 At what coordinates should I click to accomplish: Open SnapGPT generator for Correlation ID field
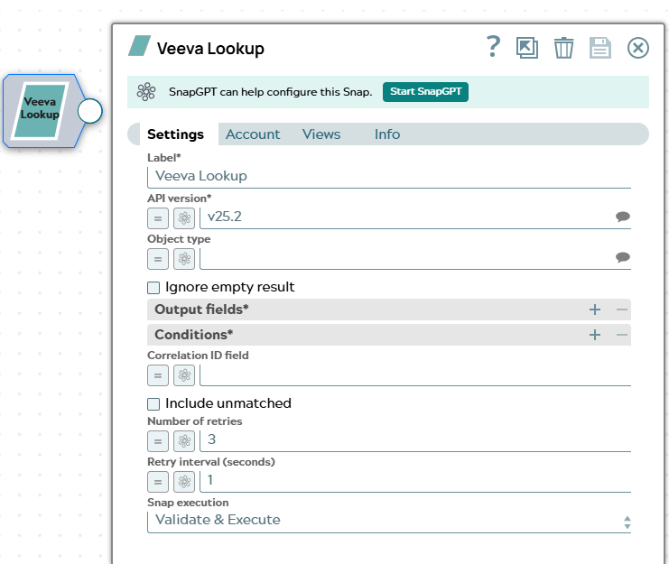tap(184, 375)
